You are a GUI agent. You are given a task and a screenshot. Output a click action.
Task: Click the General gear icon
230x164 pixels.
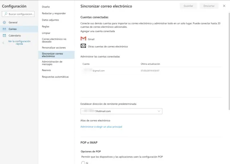4,22
